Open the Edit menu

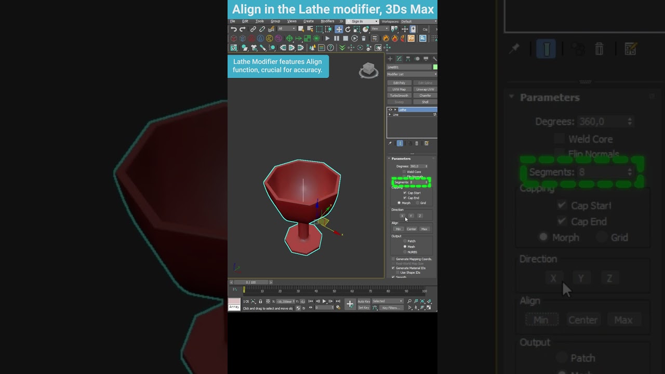tap(245, 21)
